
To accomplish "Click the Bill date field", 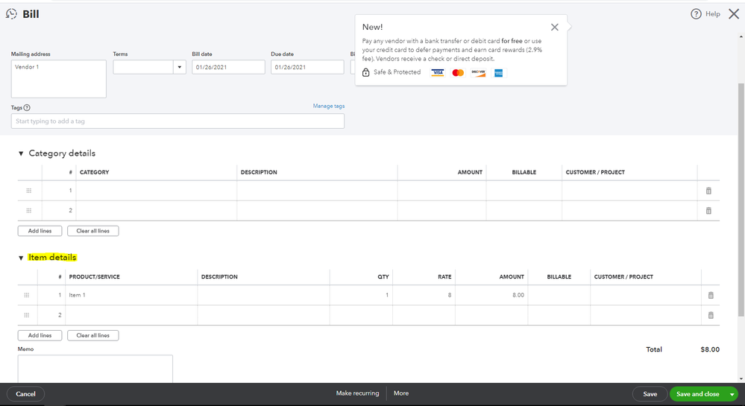I will [x=228, y=67].
